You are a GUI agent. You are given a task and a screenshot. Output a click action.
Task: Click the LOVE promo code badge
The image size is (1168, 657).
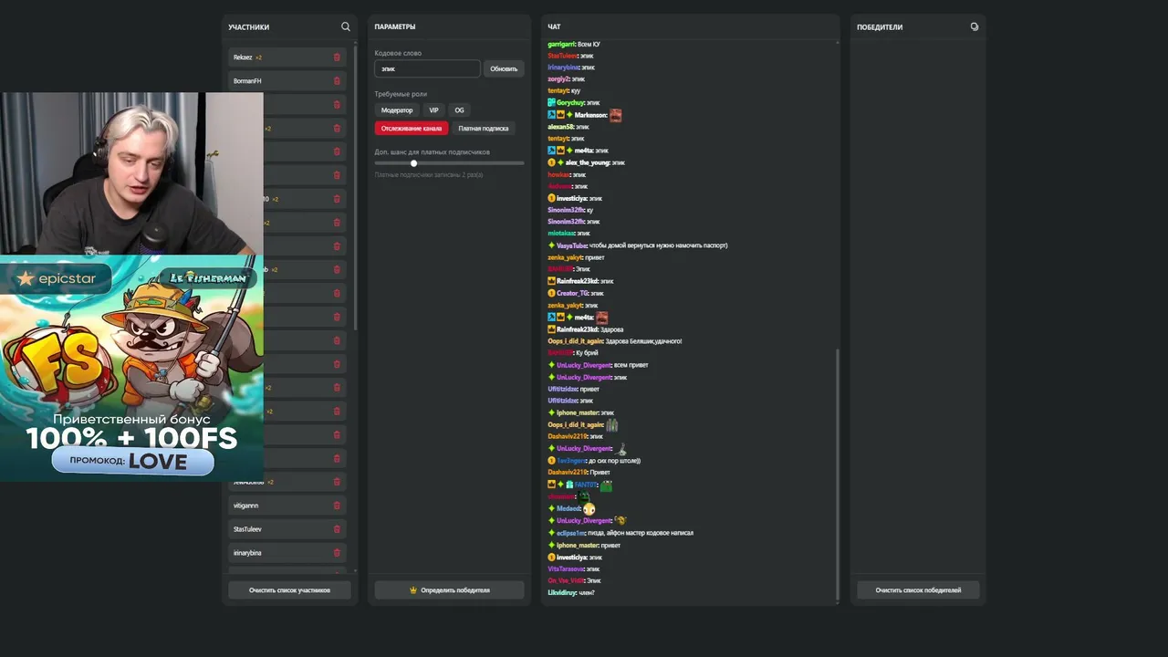pos(133,462)
